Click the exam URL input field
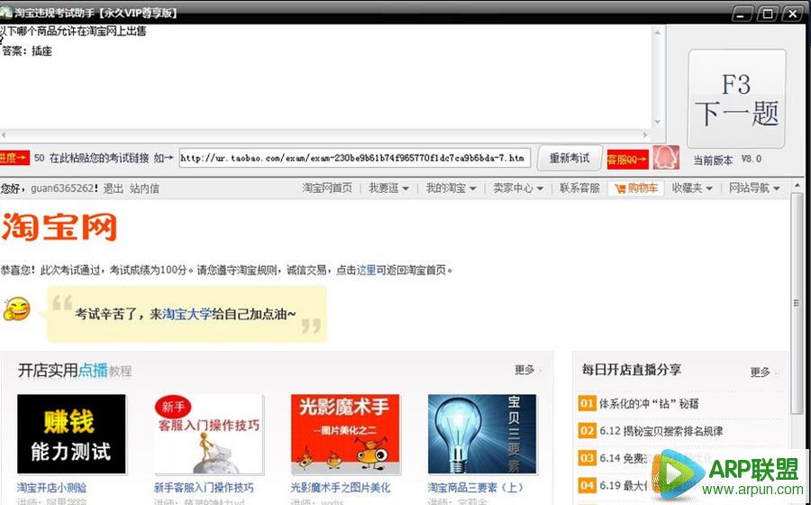Screen dimensions: 811x505 pyautogui.click(x=353, y=159)
